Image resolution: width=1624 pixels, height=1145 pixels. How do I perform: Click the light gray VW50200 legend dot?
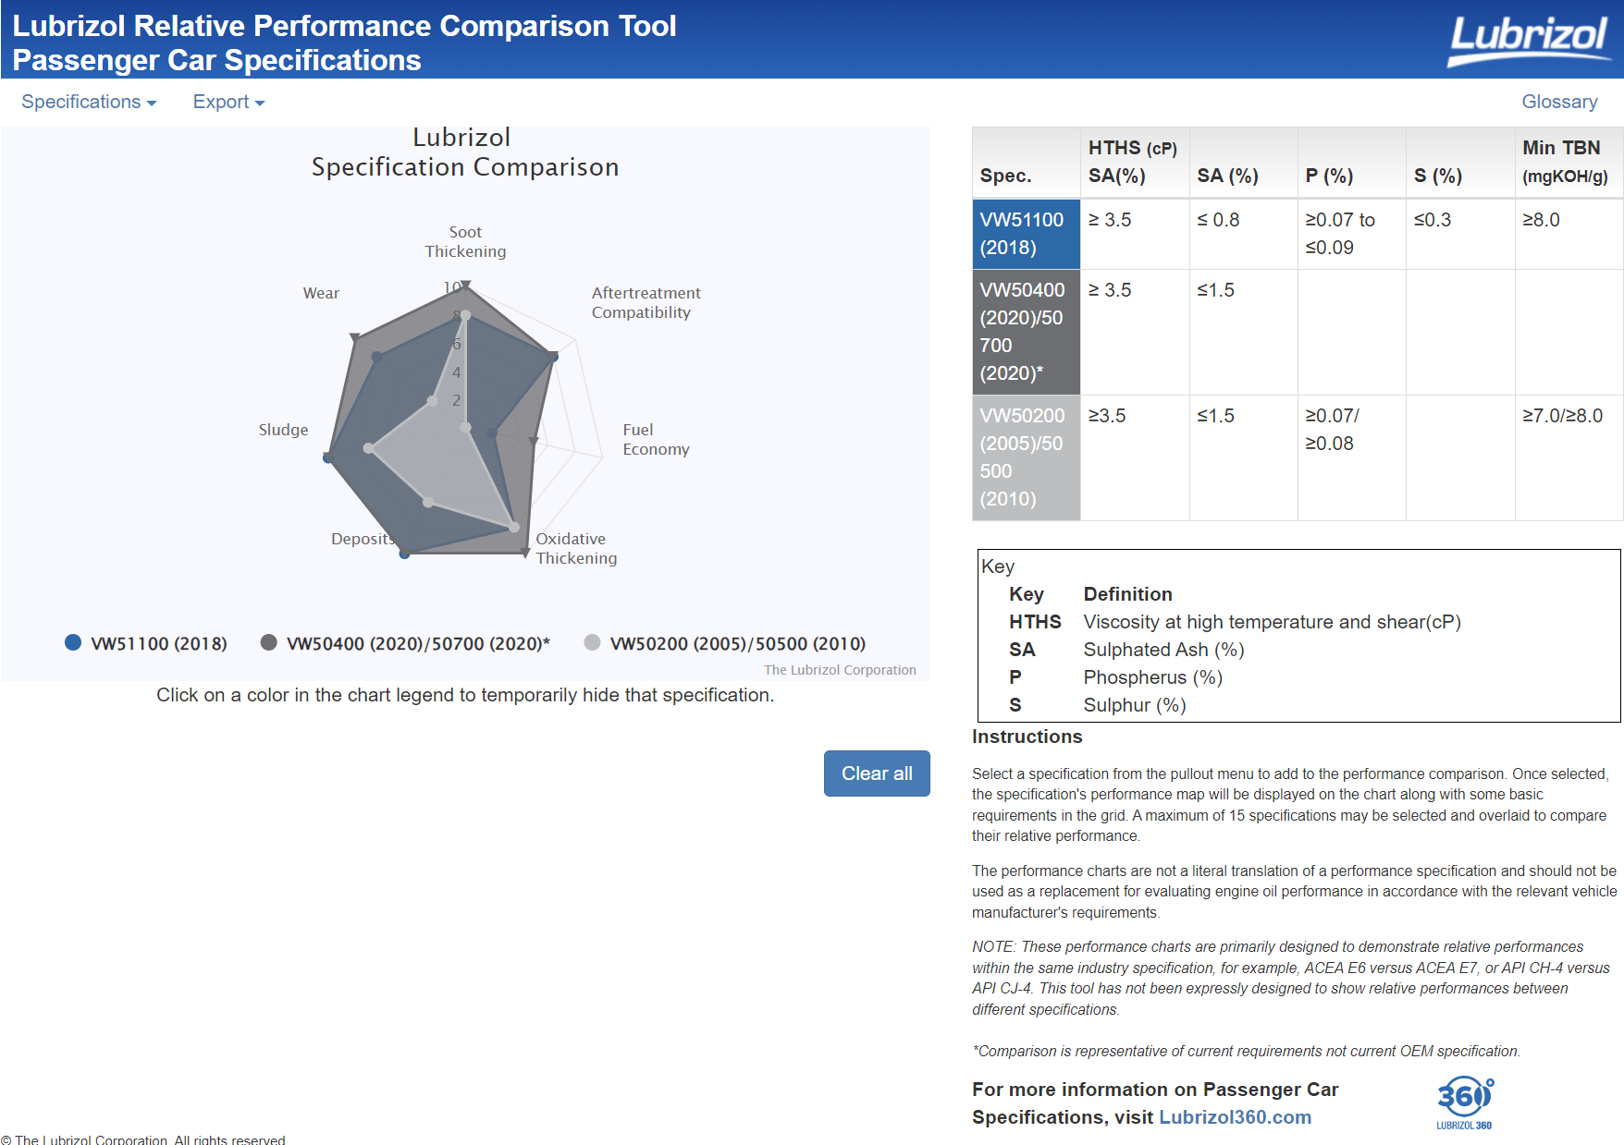coord(593,642)
